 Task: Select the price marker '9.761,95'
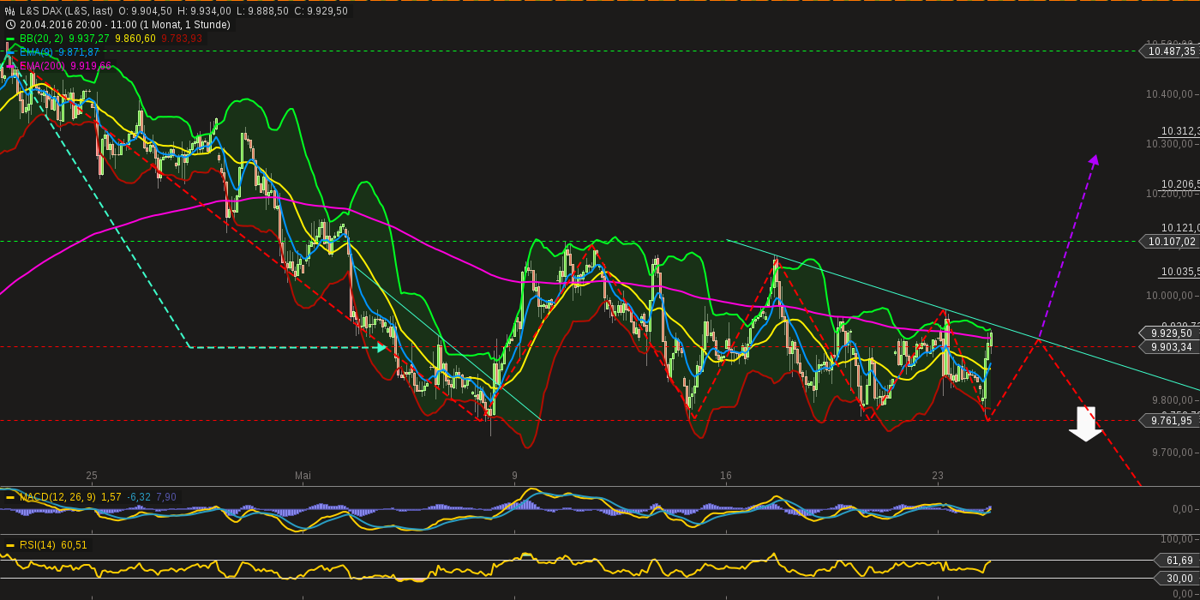coord(1169,421)
